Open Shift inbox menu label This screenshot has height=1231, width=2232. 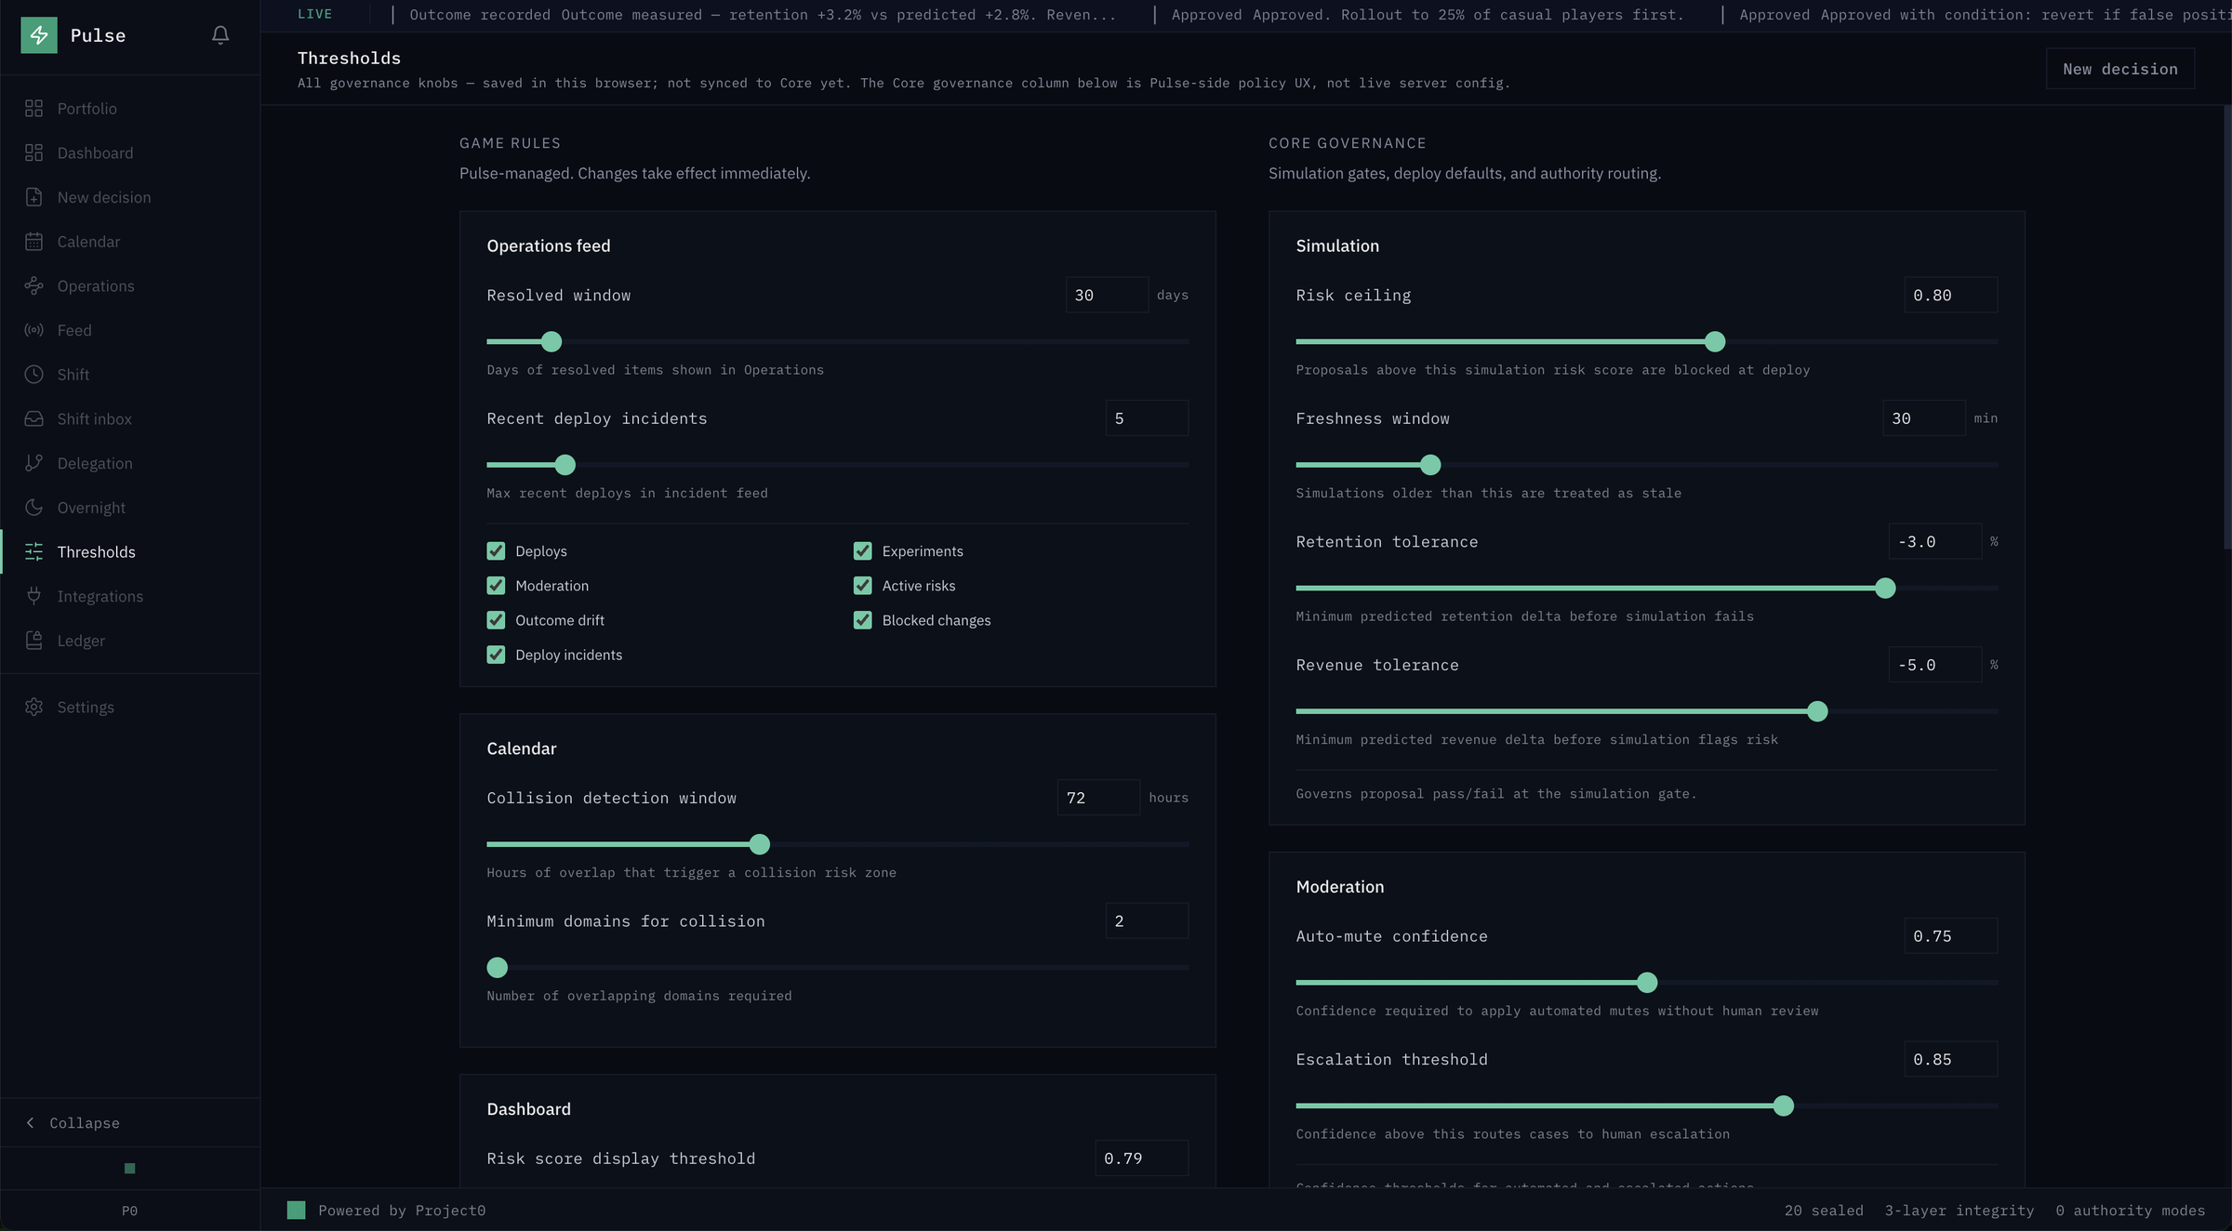click(x=94, y=419)
